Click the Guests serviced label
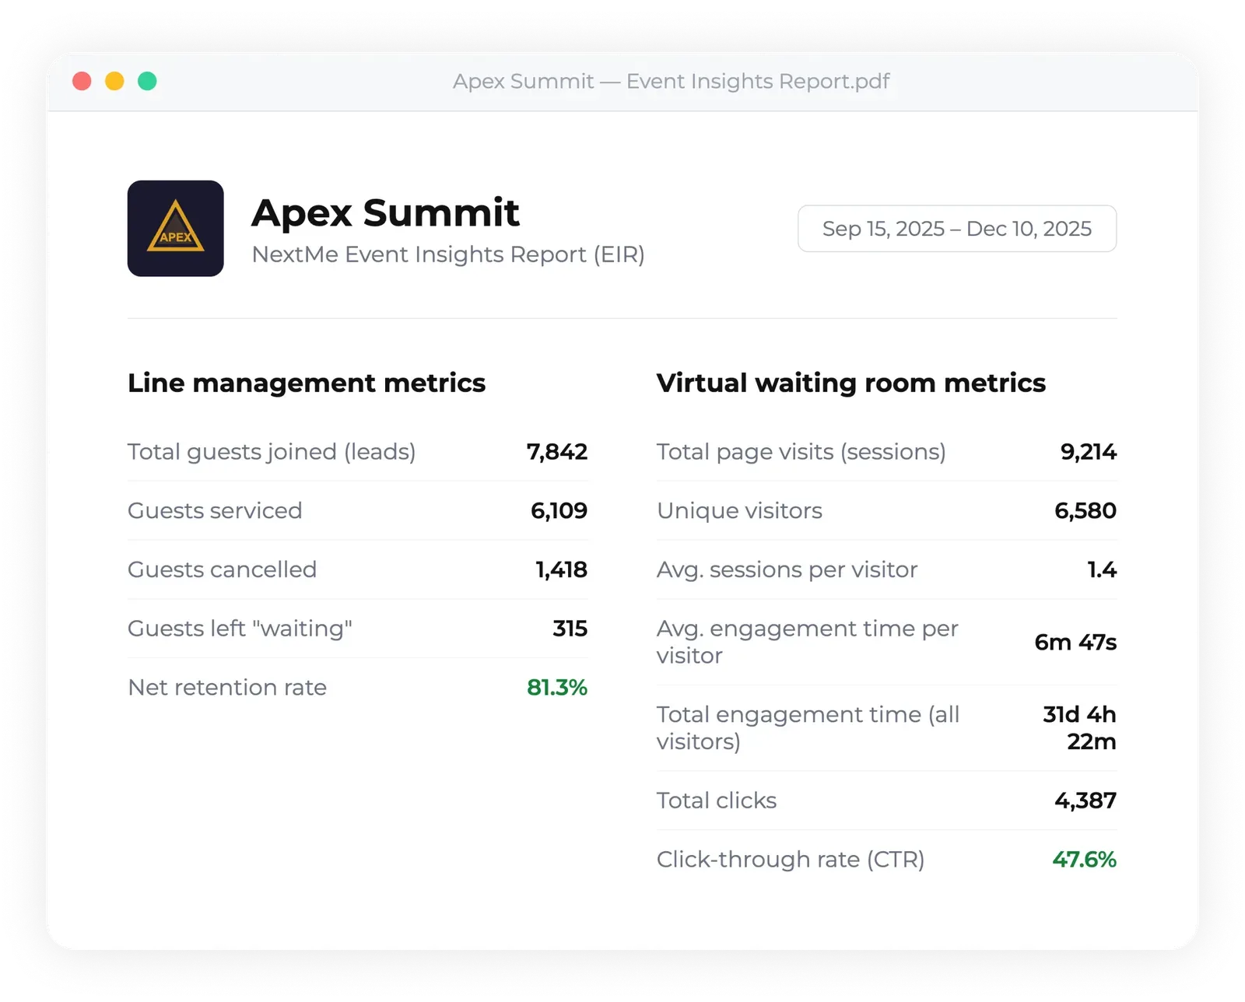Image resolution: width=1245 pixels, height=1002 pixels. tap(215, 510)
